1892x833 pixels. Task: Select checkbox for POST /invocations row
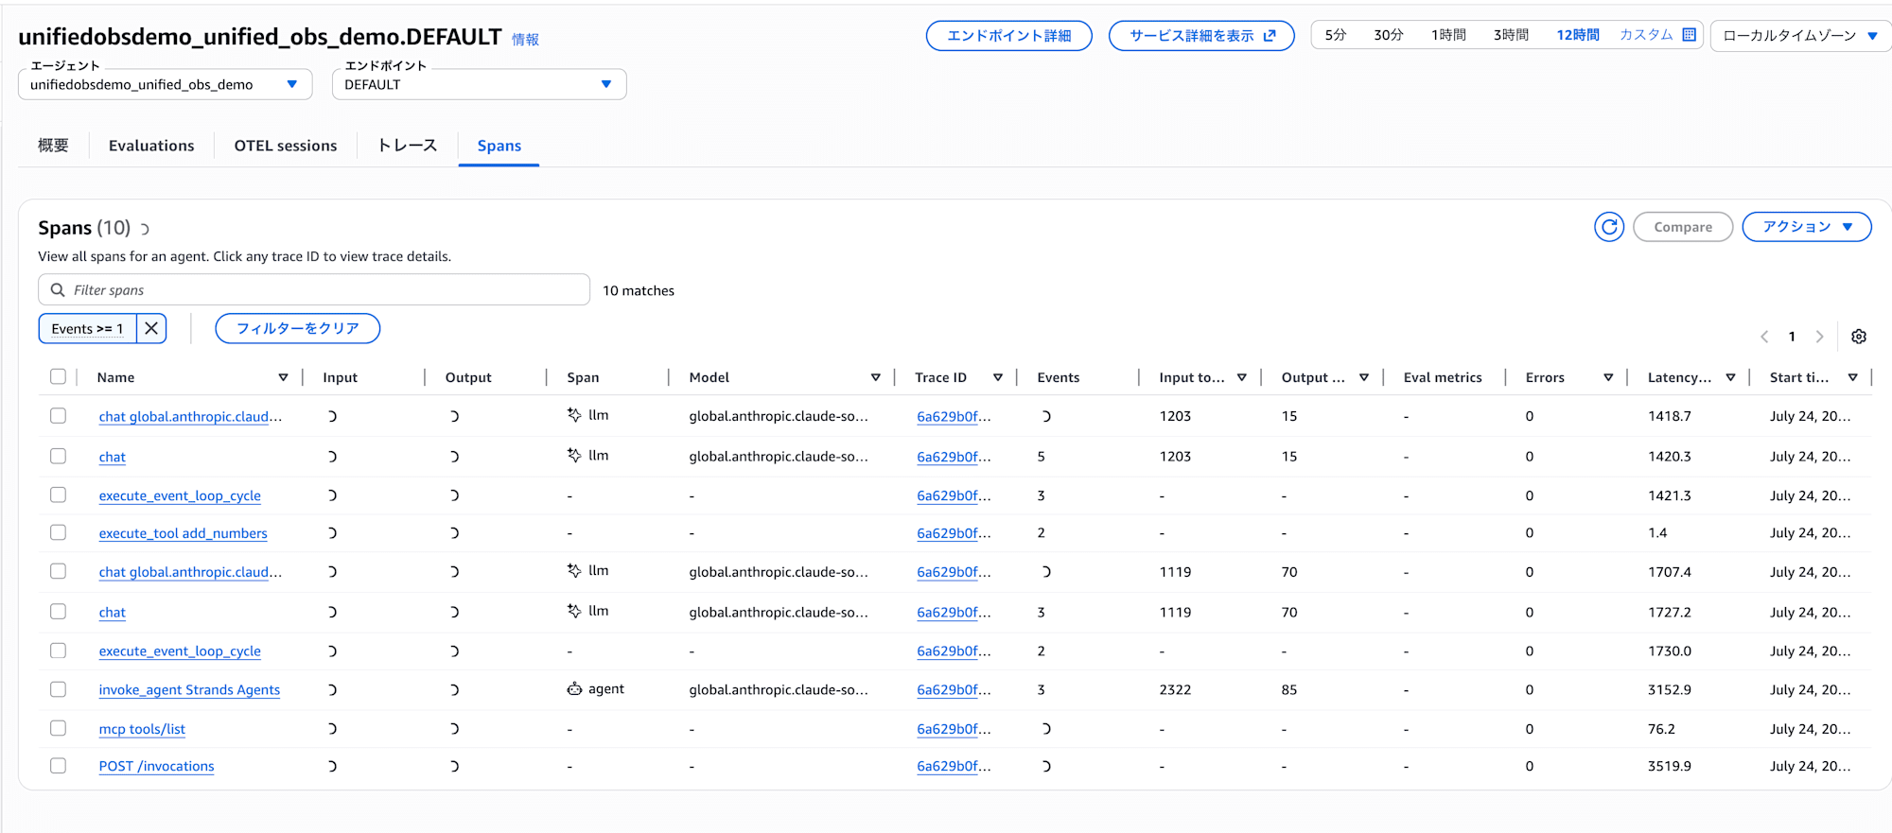tap(58, 766)
